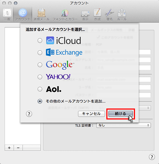
Task: Click the Google logo
Action: [x=60, y=65]
